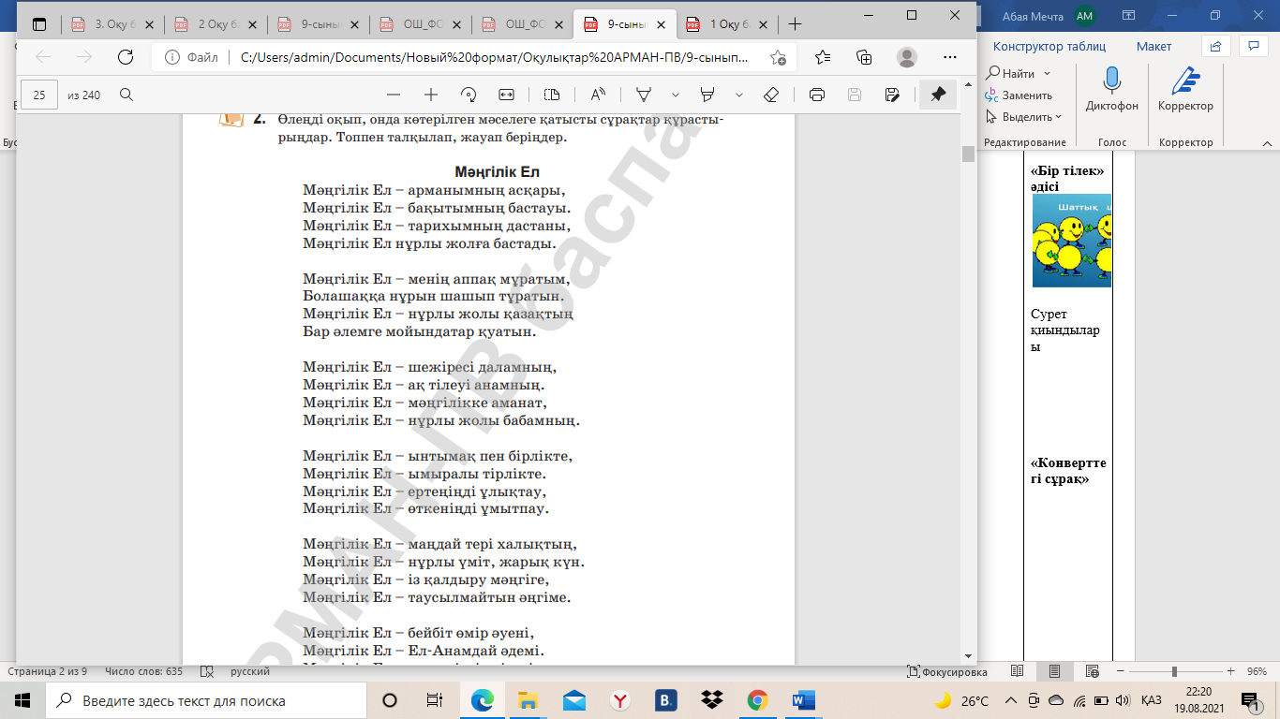The height and width of the screenshot is (719, 1280).
Task: Click Заменить in Word ribbon
Action: pyautogui.click(x=1018, y=95)
